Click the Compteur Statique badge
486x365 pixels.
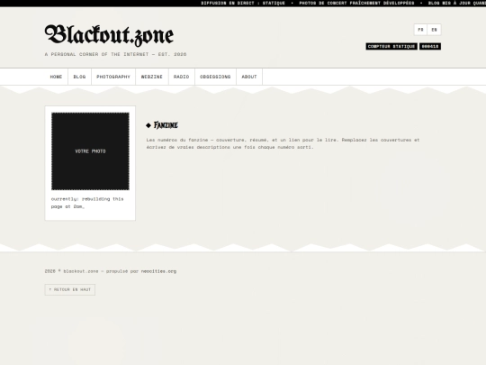391,47
